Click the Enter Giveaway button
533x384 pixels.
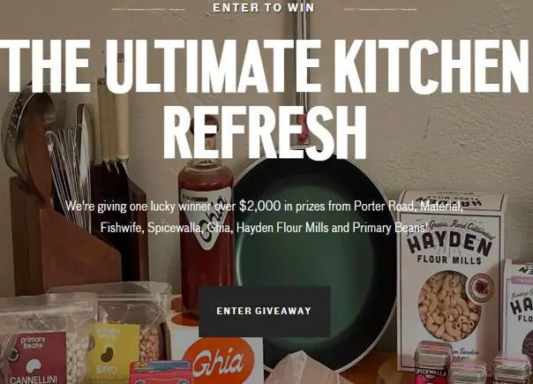(x=265, y=312)
